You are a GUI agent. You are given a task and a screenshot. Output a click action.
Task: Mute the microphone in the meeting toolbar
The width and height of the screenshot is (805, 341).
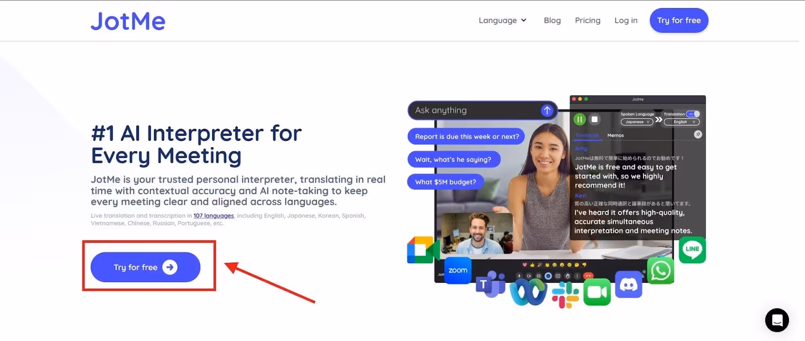[519, 276]
